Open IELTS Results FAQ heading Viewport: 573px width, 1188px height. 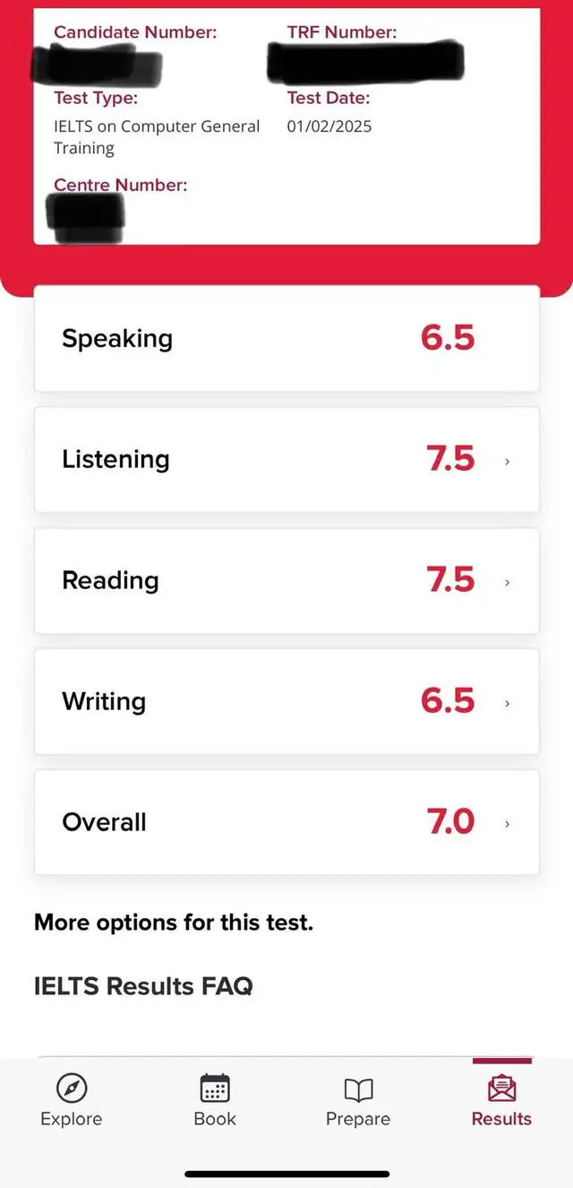tap(143, 986)
